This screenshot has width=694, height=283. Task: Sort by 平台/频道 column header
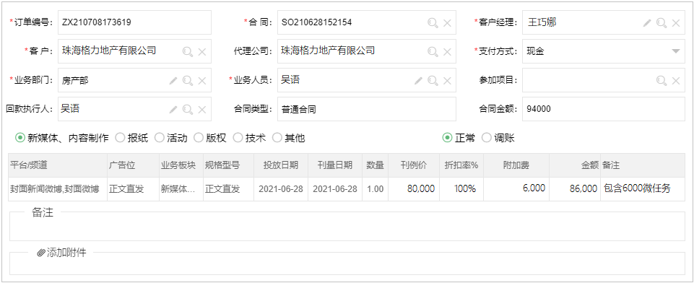(x=58, y=165)
